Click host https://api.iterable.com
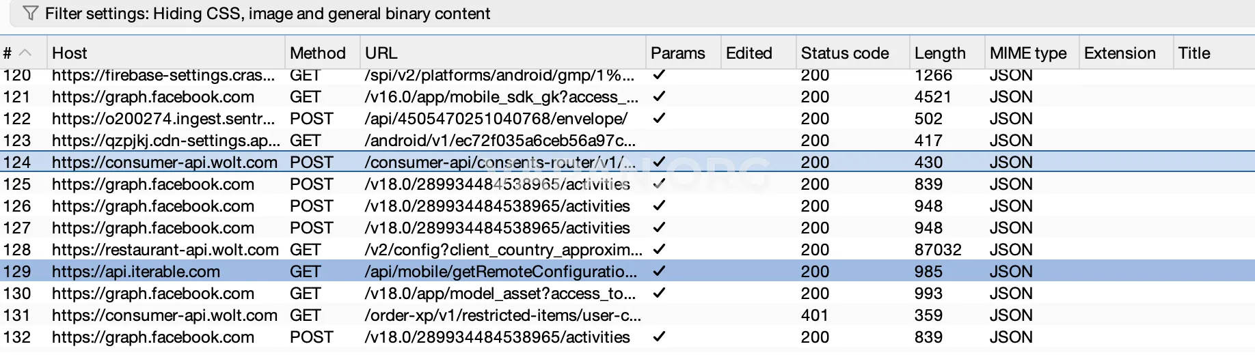 click(136, 272)
